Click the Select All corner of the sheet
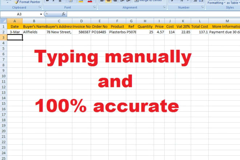Image resolution: width=240 pixels, height=160 pixels. tap(3, 20)
